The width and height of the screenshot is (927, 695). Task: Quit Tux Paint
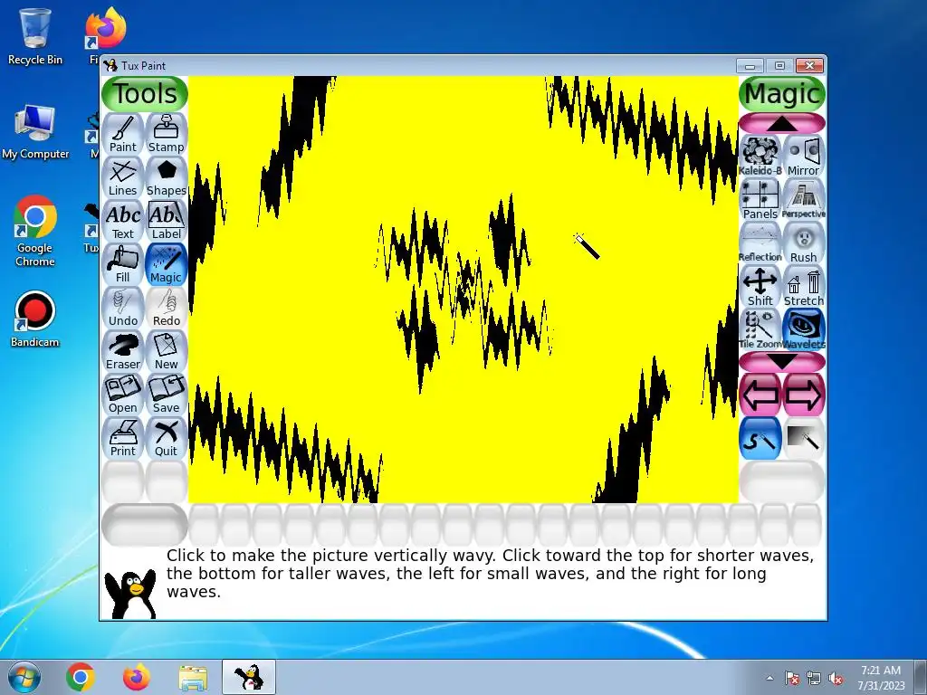click(167, 438)
